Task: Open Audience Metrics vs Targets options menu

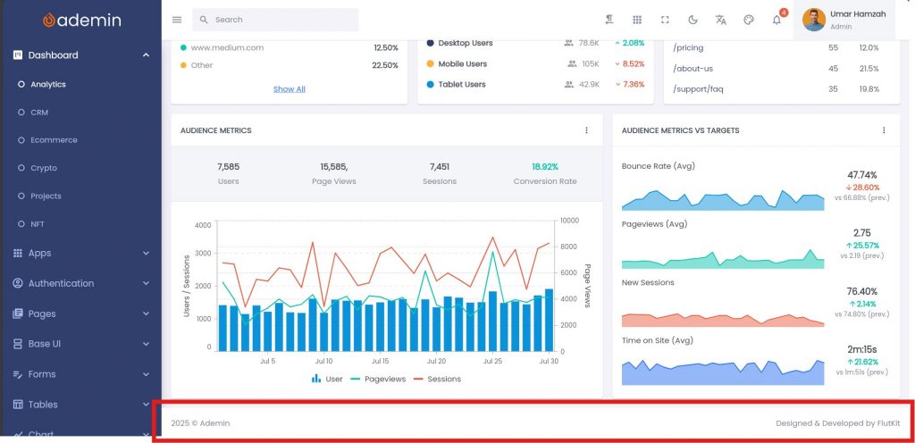Action: coord(884,130)
